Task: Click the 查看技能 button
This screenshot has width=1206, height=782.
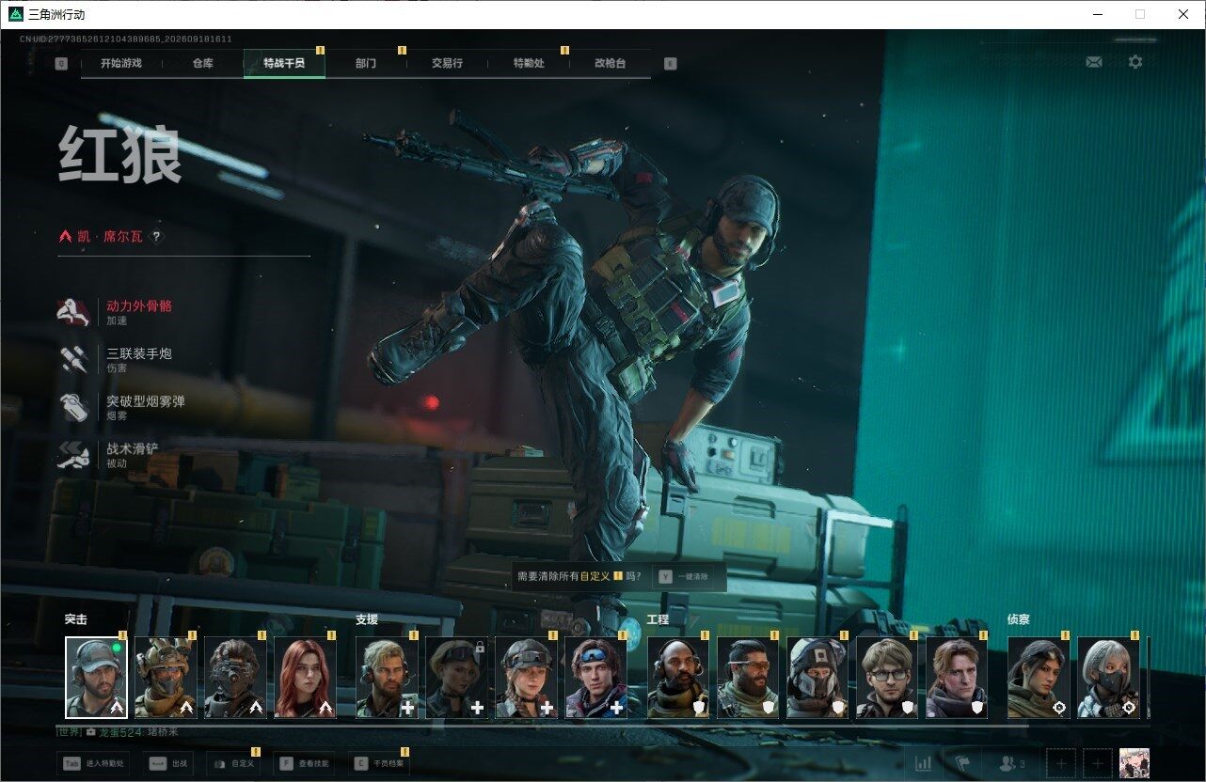Action: pyautogui.click(x=304, y=764)
